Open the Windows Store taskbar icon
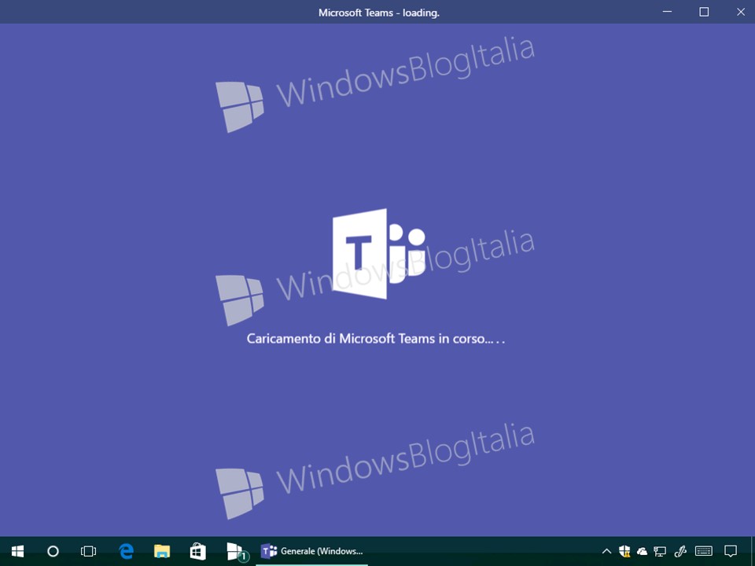 198,551
